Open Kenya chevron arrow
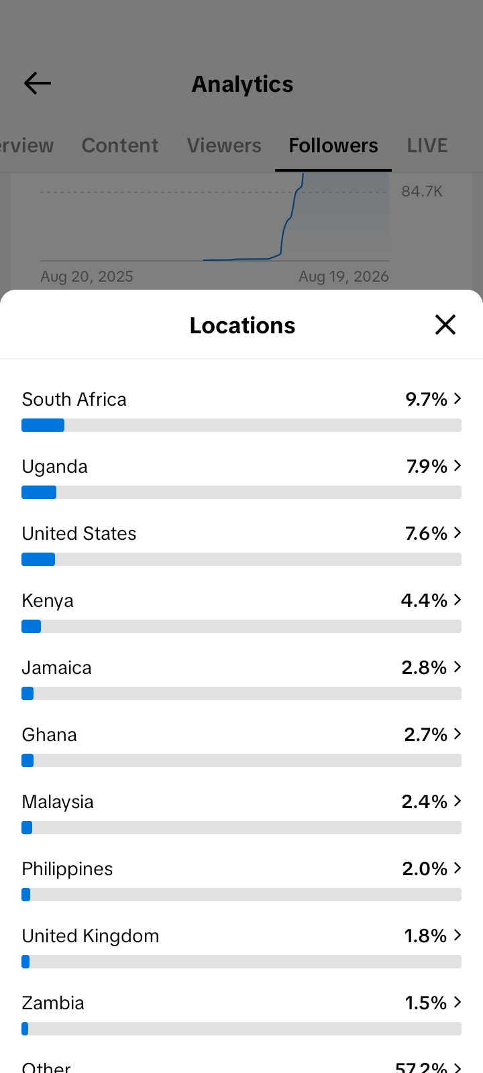Screen dimensions: 483x1073 pyautogui.click(x=458, y=600)
